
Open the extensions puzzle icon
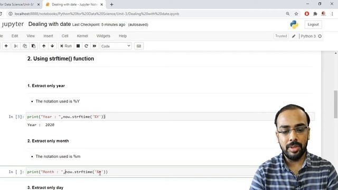tap(315, 14)
